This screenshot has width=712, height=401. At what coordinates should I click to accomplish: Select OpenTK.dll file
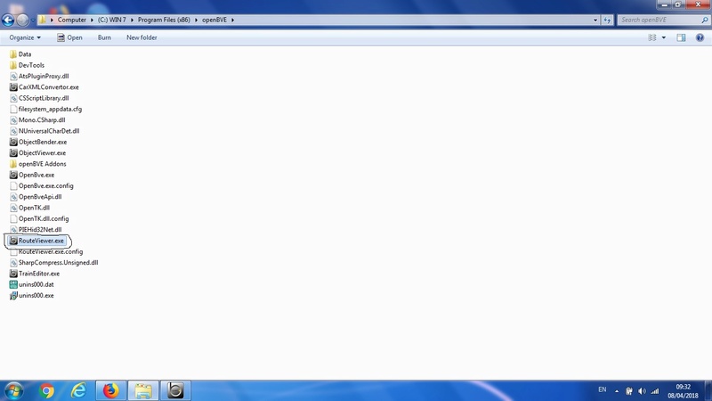click(29, 208)
